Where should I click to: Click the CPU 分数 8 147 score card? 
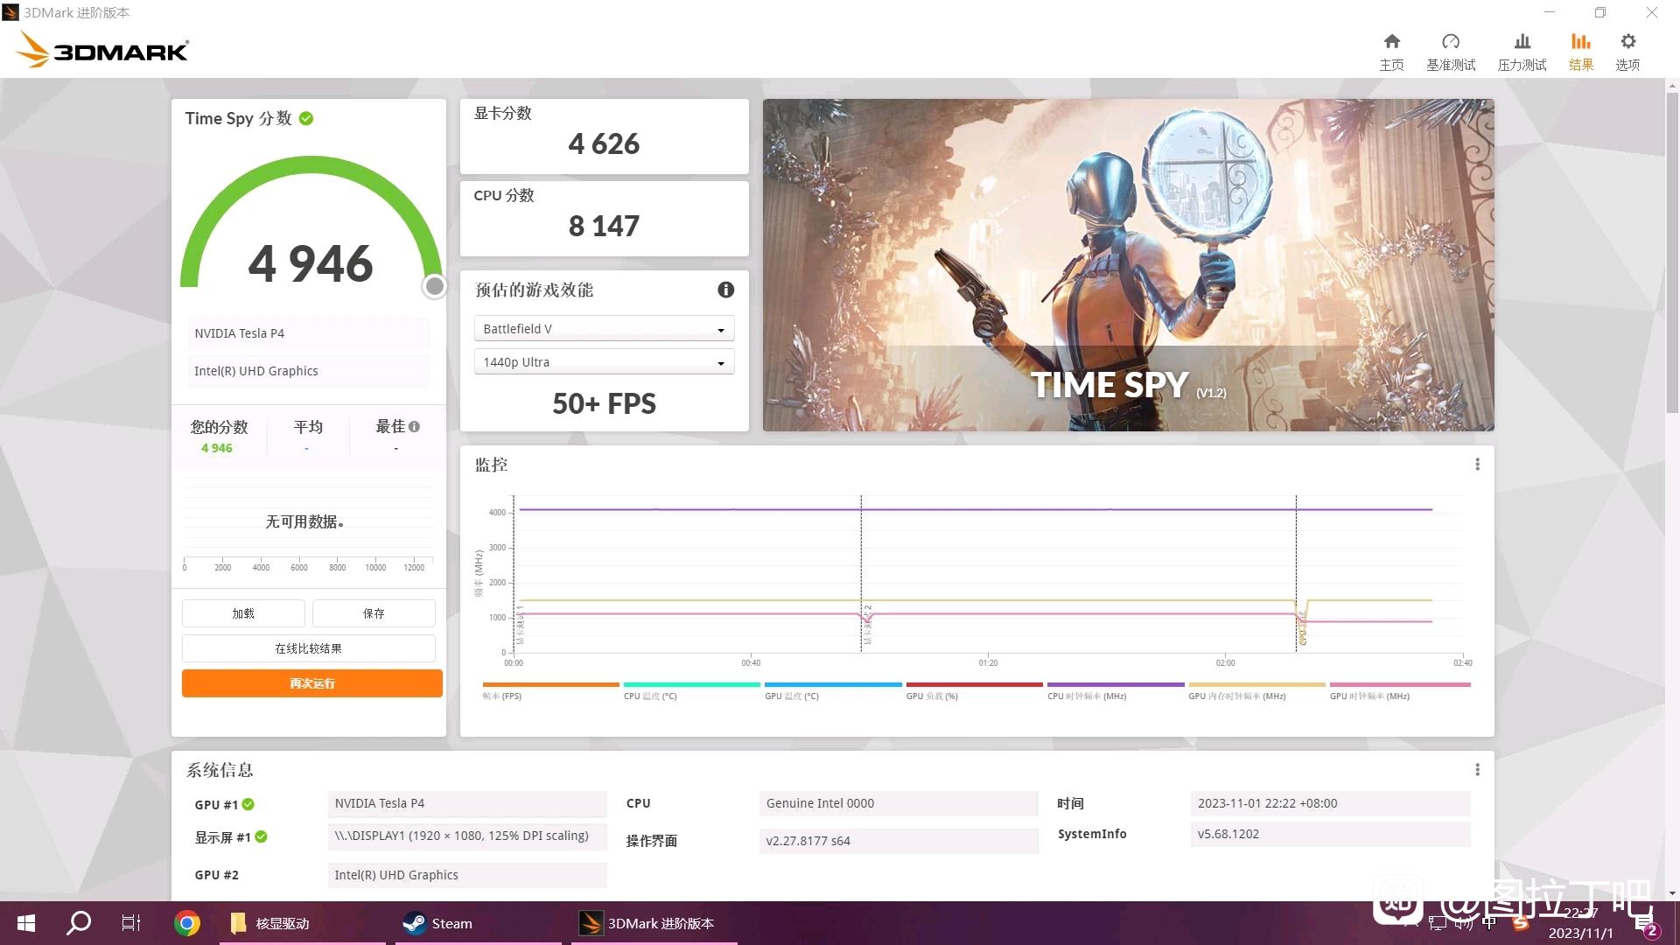coord(604,218)
